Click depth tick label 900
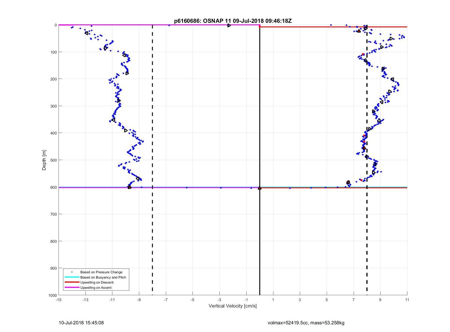 (x=53, y=268)
